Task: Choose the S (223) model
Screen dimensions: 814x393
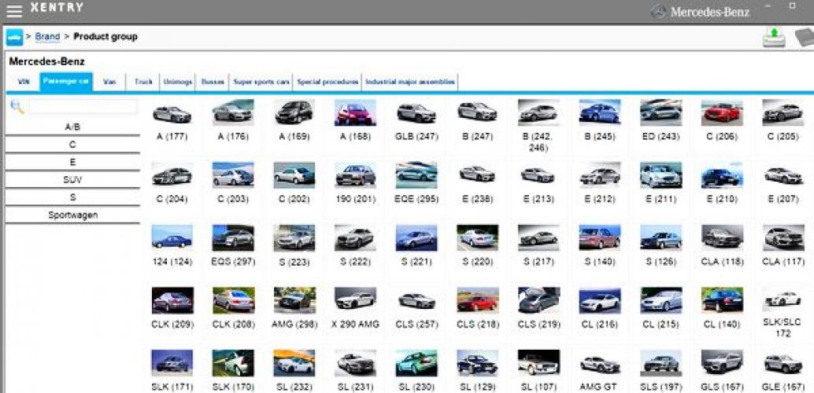Action: (294, 238)
